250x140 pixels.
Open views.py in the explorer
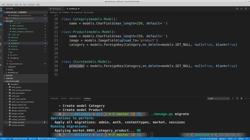[14, 49]
